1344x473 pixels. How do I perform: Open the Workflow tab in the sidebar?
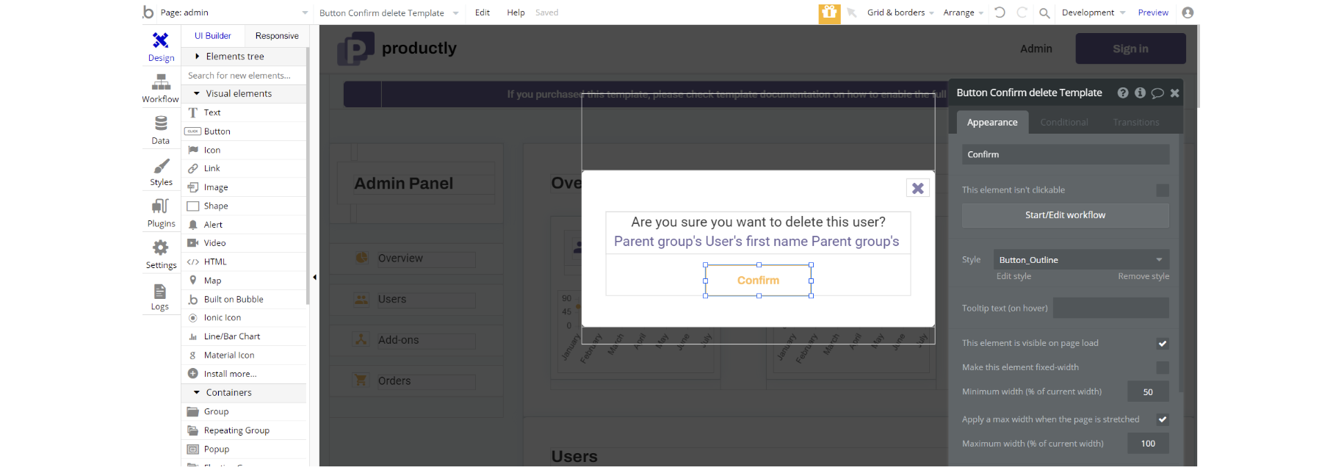pos(161,88)
